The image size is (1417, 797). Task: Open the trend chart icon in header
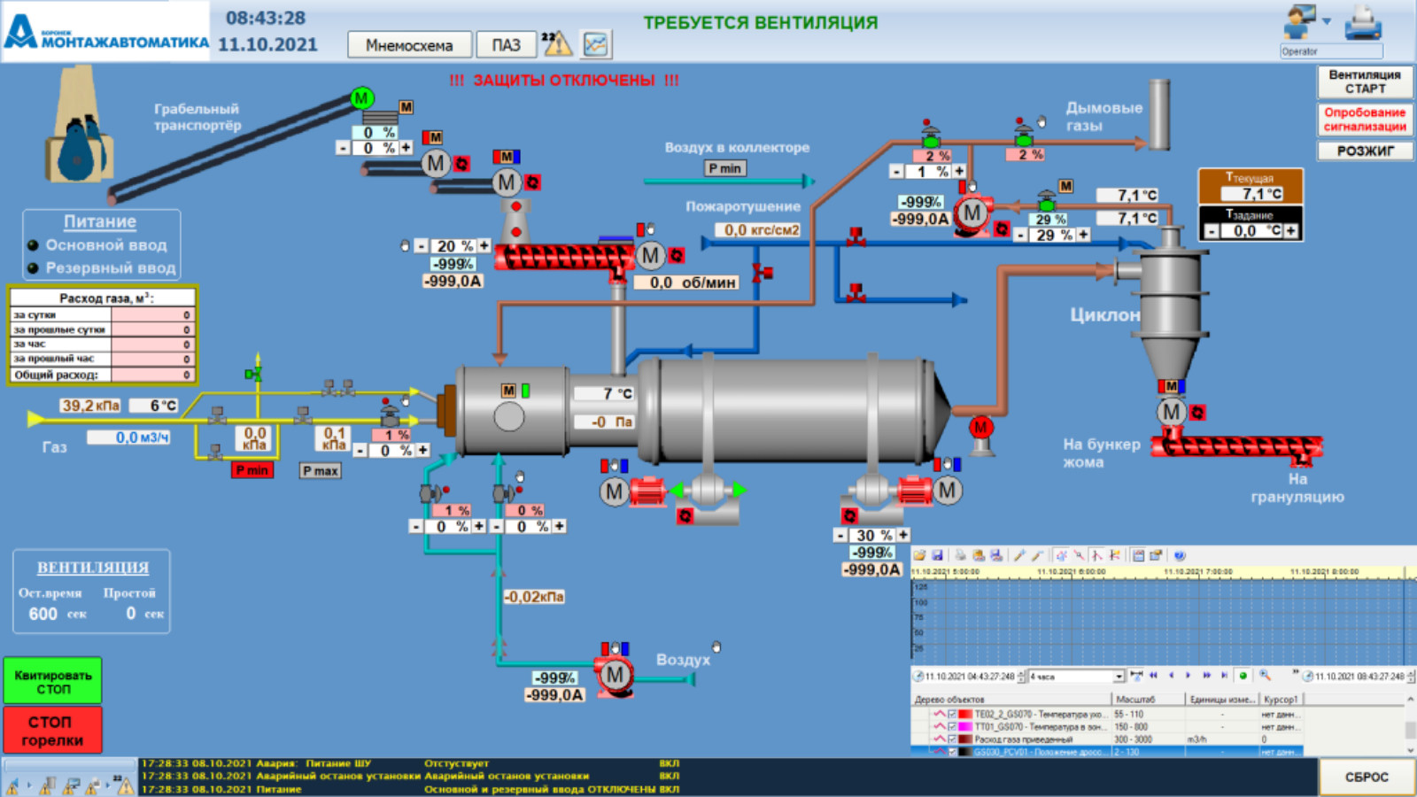tap(596, 44)
